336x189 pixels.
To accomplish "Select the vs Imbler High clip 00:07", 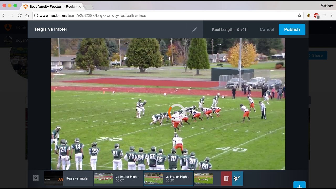I will click(119, 178).
